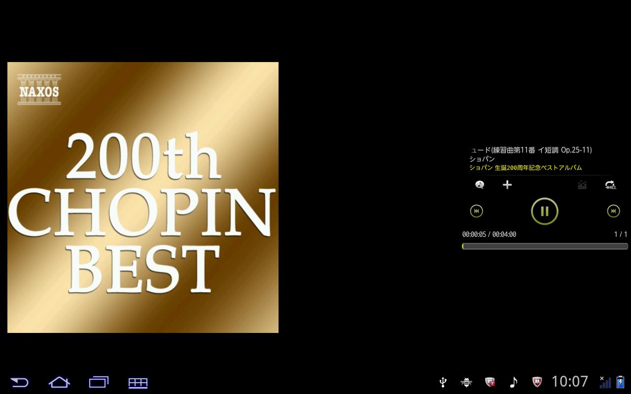
Task: Skip to the previous track
Action: tap(476, 211)
